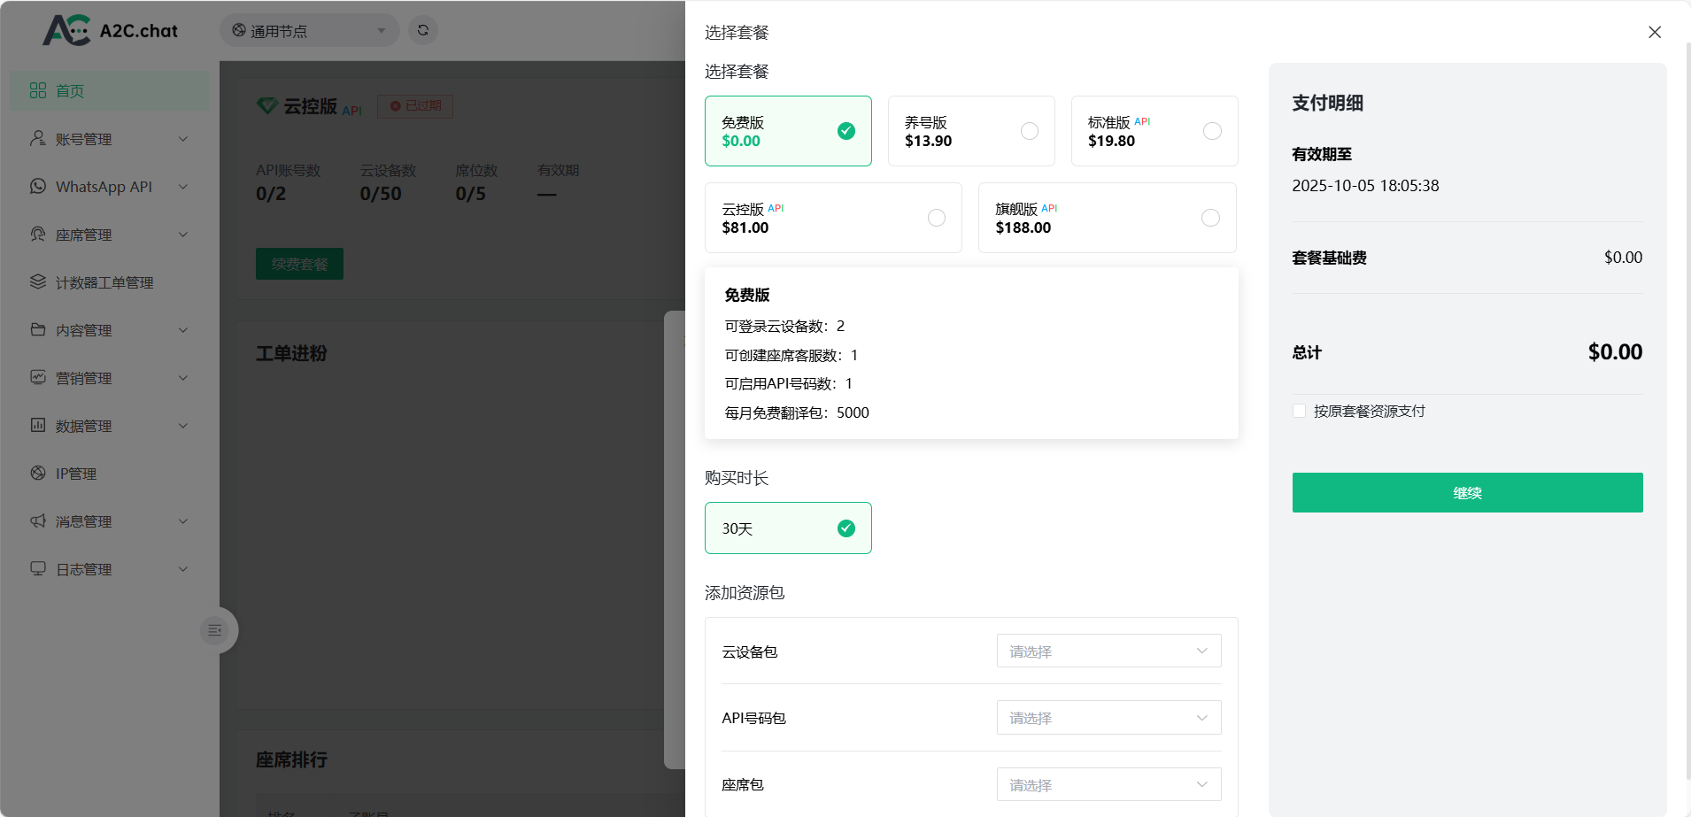
Task: Open the 云设备包 dropdown
Action: click(1108, 651)
